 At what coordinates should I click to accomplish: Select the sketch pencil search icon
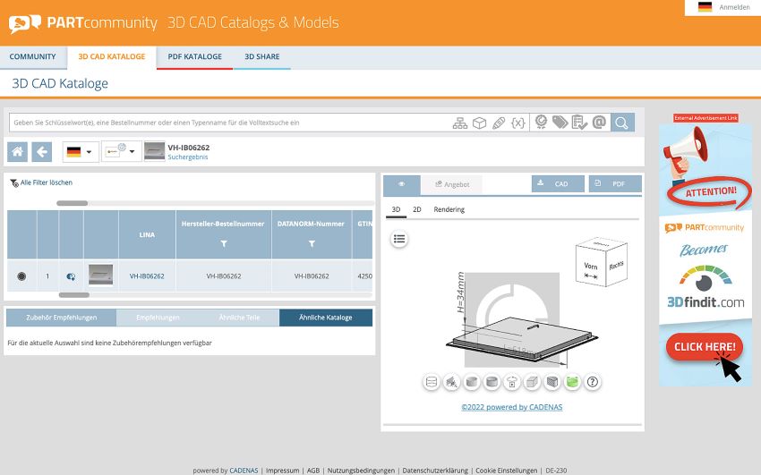(499, 123)
